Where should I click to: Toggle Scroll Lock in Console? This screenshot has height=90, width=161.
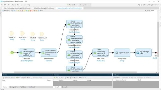[74, 78]
